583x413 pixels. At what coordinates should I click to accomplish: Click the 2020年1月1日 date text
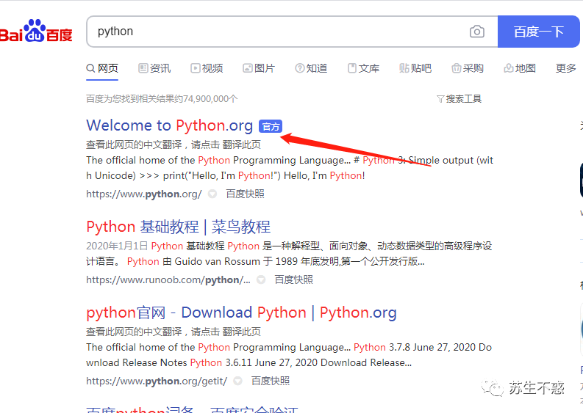point(117,246)
